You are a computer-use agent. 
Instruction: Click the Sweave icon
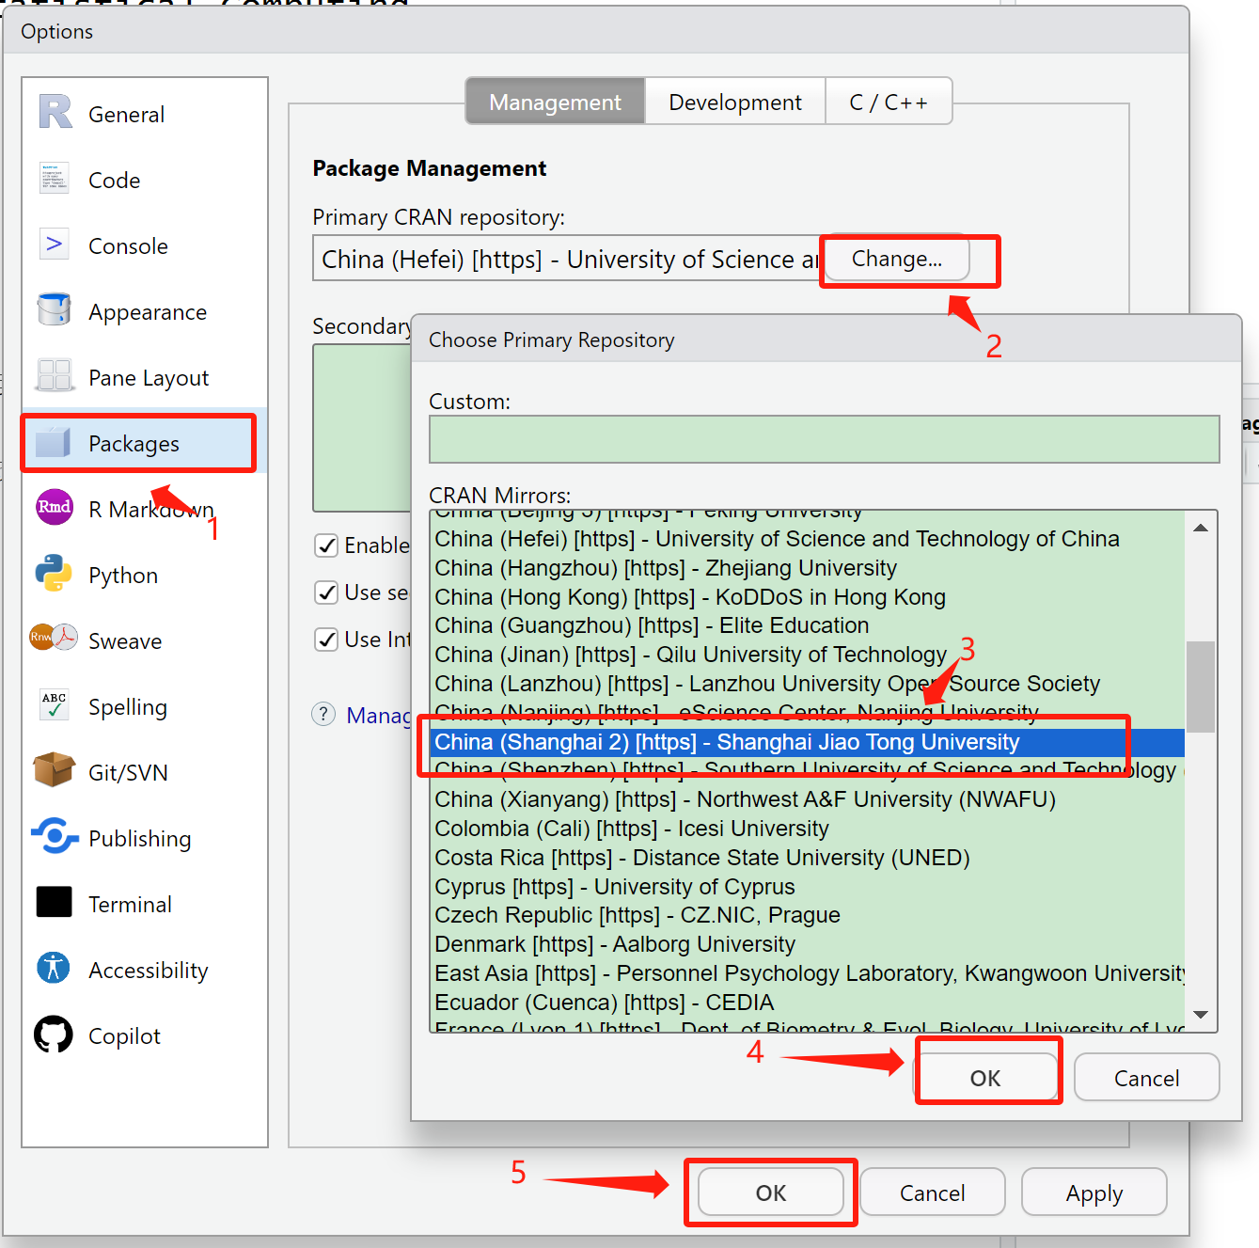(54, 638)
